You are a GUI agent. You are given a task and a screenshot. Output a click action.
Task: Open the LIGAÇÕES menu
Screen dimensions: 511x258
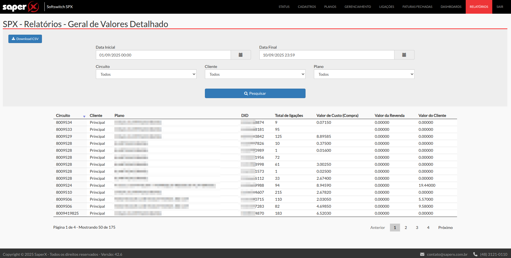[387, 7]
